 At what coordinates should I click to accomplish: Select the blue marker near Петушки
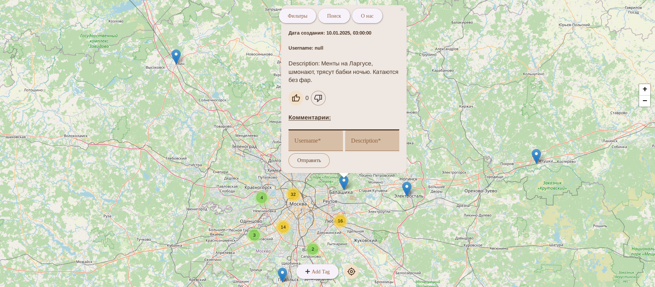coord(537,156)
